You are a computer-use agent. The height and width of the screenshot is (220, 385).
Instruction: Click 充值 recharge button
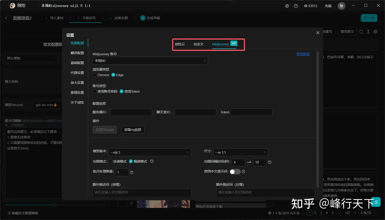328,6
